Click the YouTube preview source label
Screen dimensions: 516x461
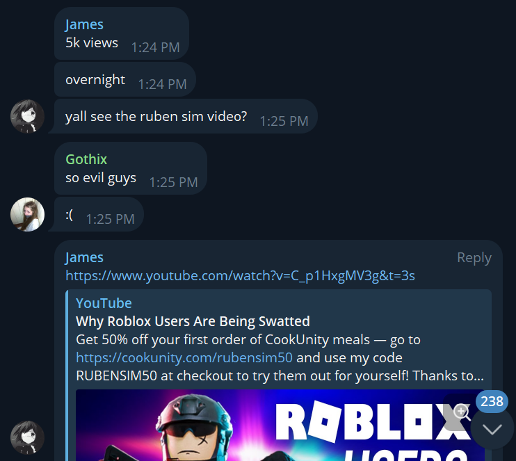coord(104,303)
